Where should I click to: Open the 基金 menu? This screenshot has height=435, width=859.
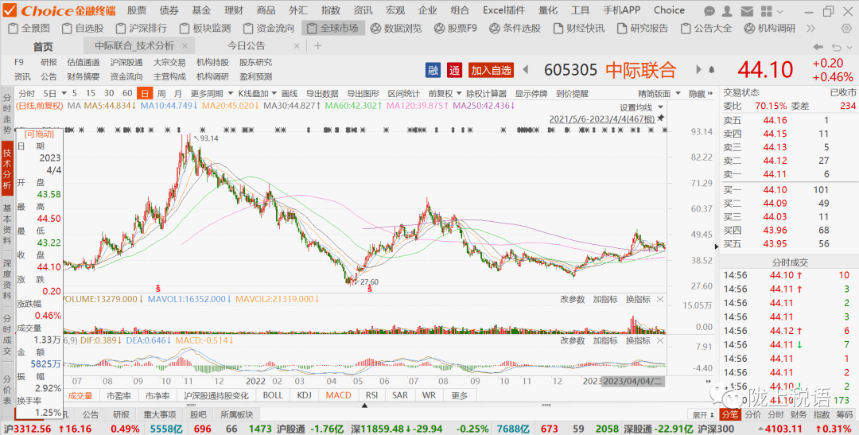[x=201, y=10]
